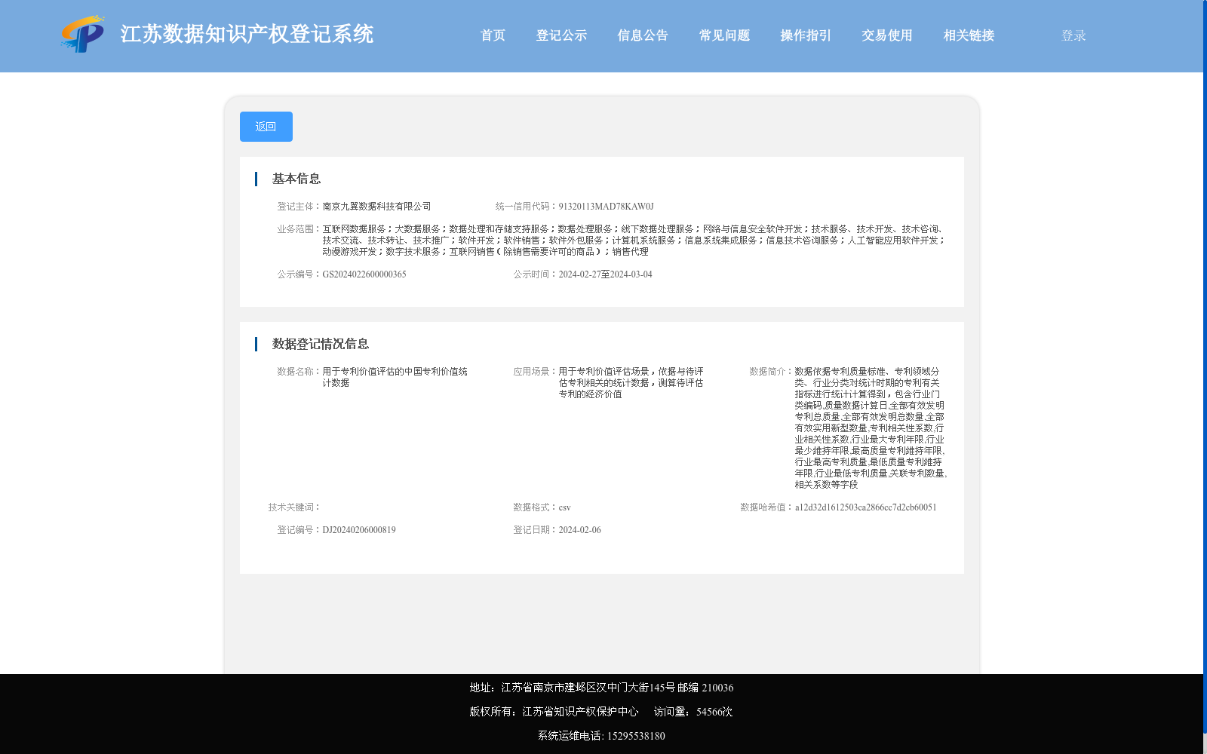Screen dimensions: 1207x754
Task: Click the 登录 login link
Action: click(1073, 35)
